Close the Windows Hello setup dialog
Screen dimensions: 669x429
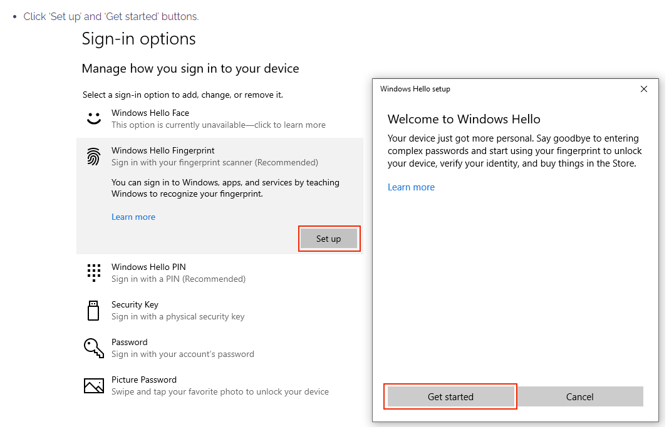pyautogui.click(x=644, y=89)
